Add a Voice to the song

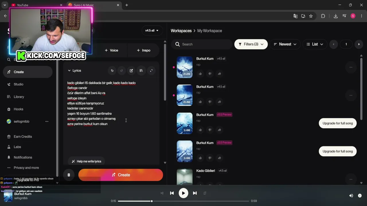pyautogui.click(x=112, y=50)
